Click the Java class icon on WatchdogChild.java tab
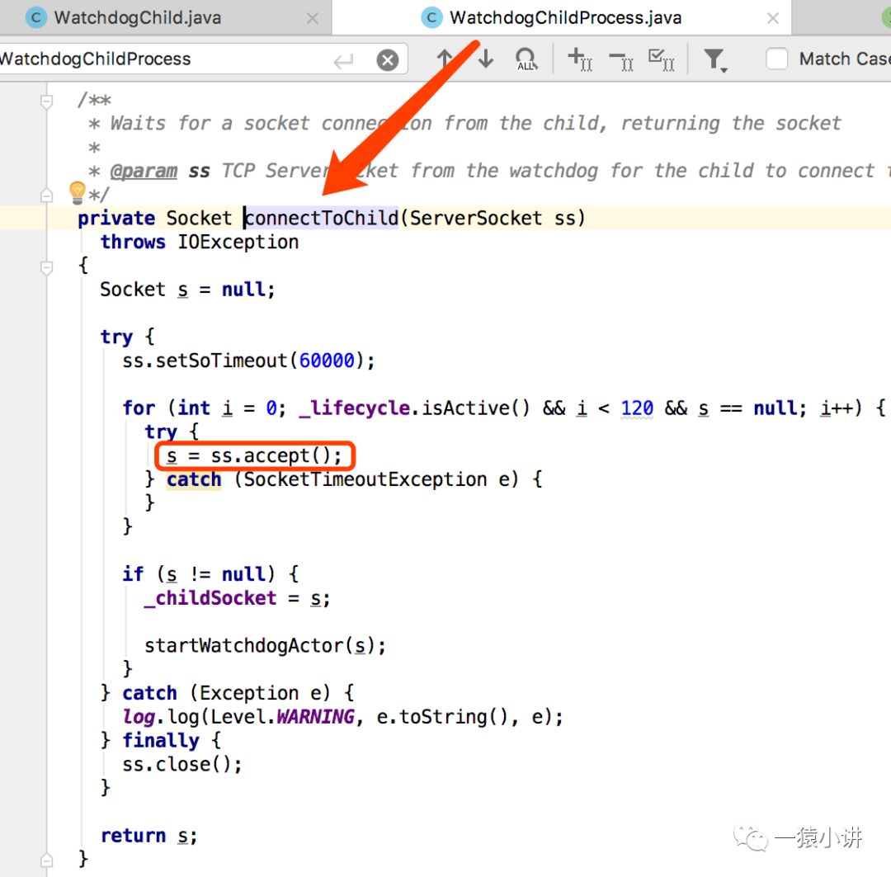The image size is (891, 877). tap(35, 17)
